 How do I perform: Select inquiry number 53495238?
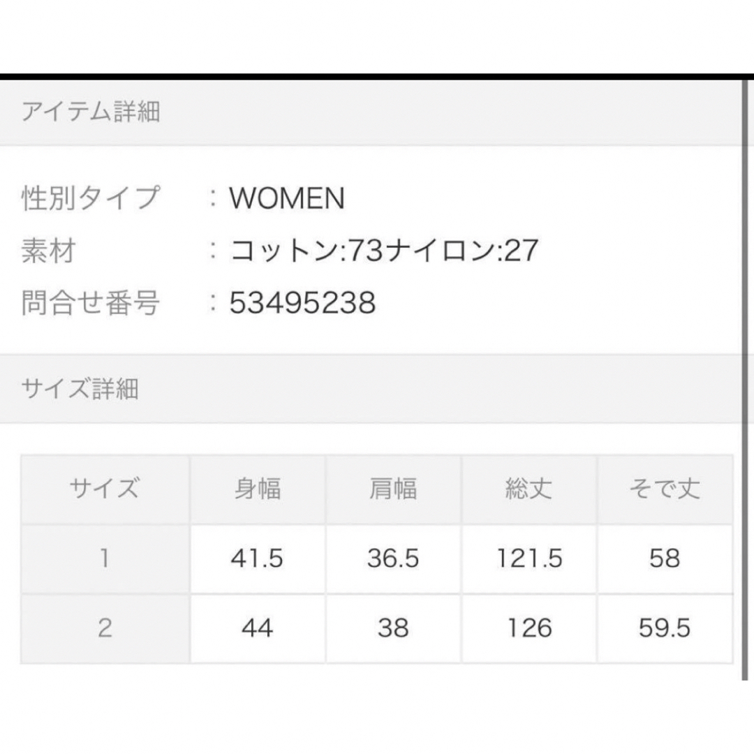(302, 303)
